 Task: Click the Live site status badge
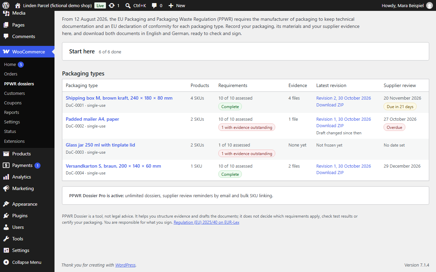point(100,5)
